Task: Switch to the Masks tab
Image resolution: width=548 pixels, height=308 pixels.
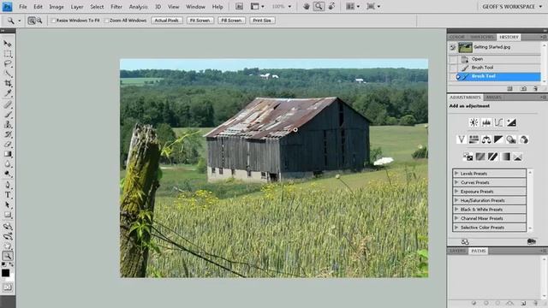Action: [494, 97]
